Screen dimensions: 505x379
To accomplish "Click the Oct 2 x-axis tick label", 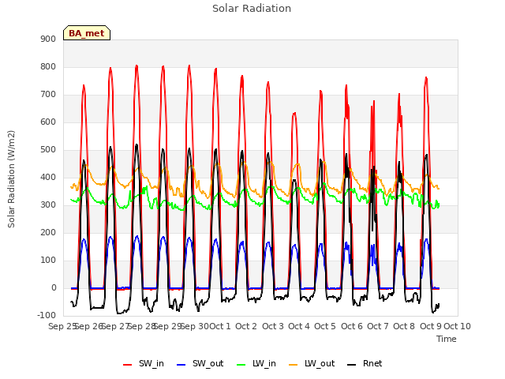I will [246, 326].
